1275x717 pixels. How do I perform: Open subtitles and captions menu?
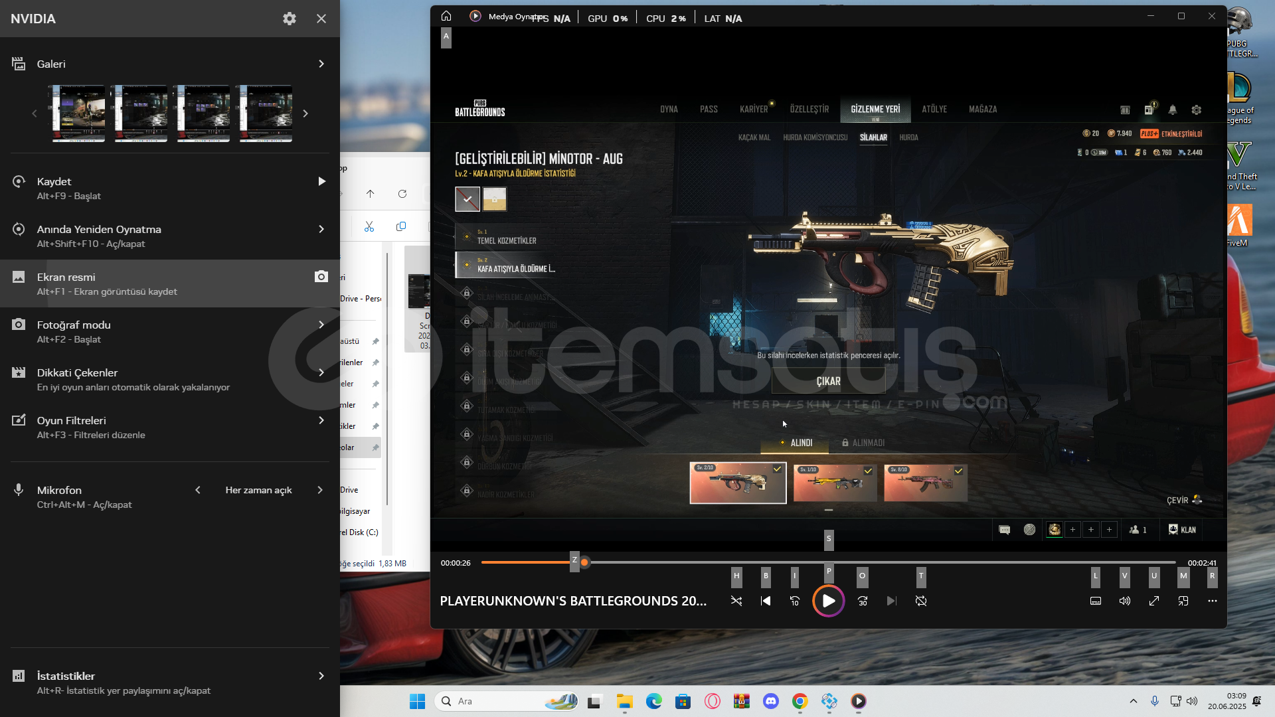coord(1096,601)
